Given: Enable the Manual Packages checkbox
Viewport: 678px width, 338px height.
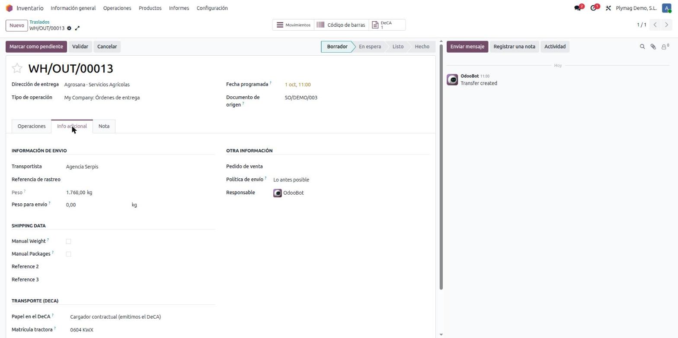Looking at the screenshot, I should click(68, 254).
